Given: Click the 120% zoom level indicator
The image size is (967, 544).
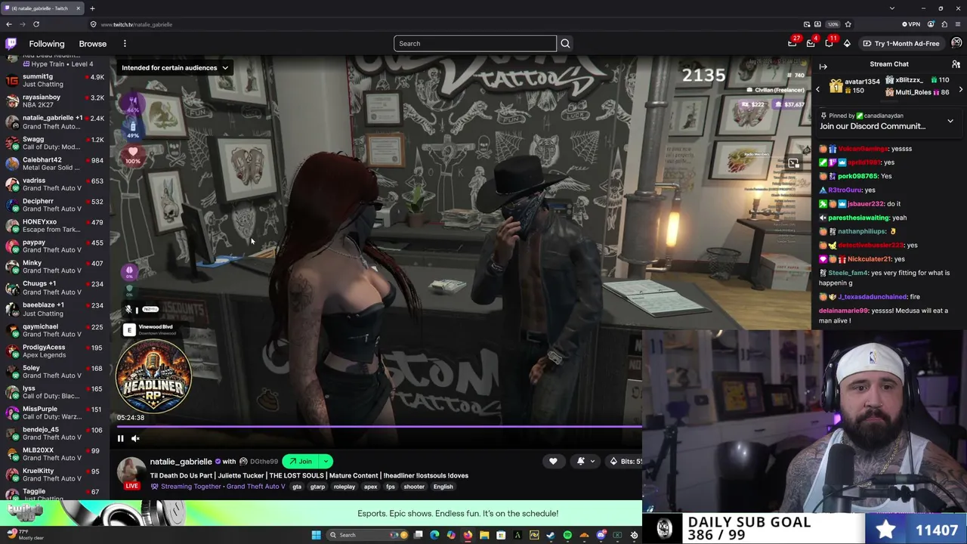Looking at the screenshot, I should [833, 24].
